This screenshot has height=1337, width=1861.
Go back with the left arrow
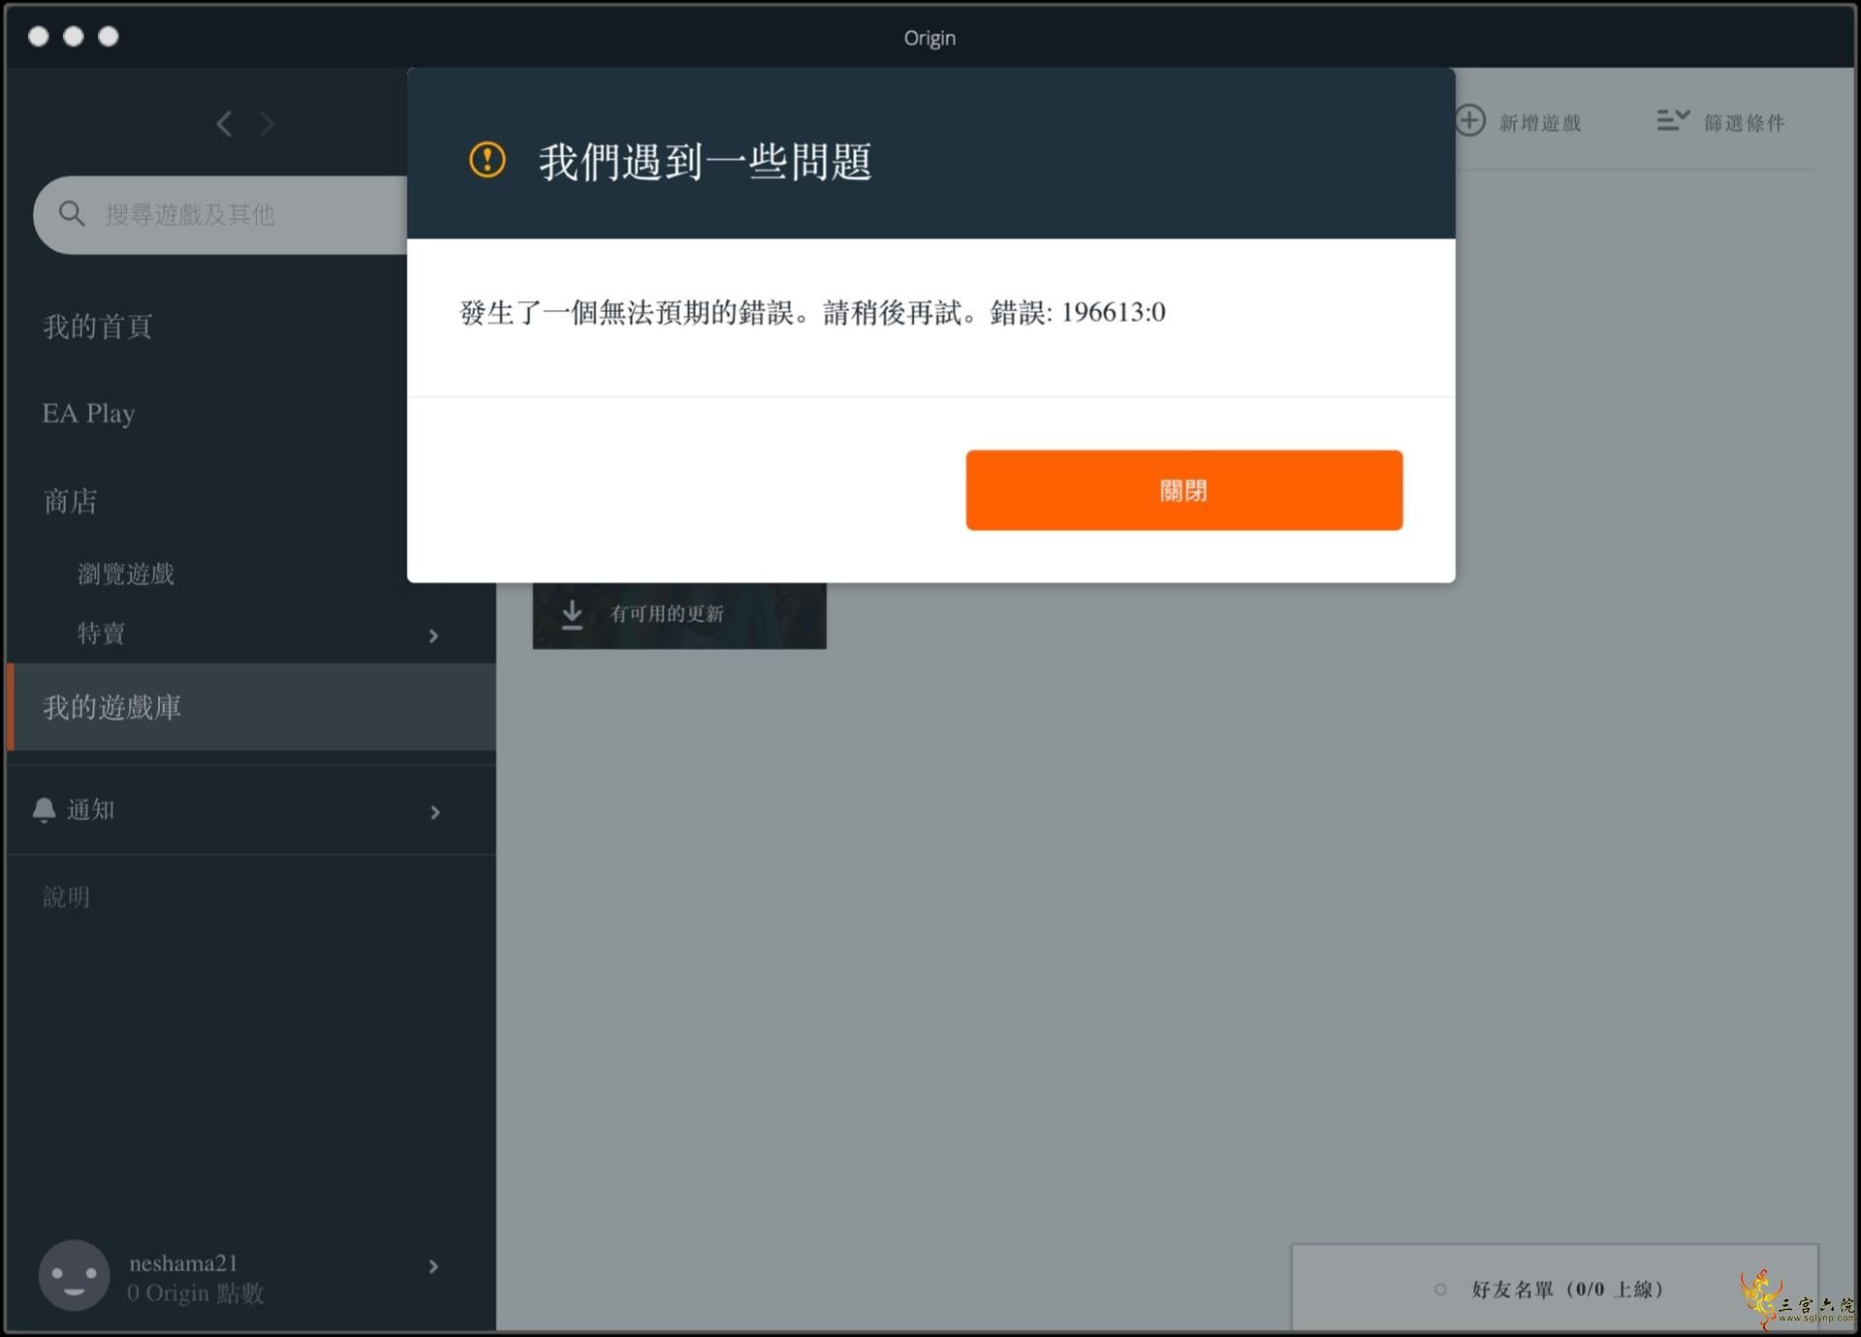pyautogui.click(x=224, y=124)
